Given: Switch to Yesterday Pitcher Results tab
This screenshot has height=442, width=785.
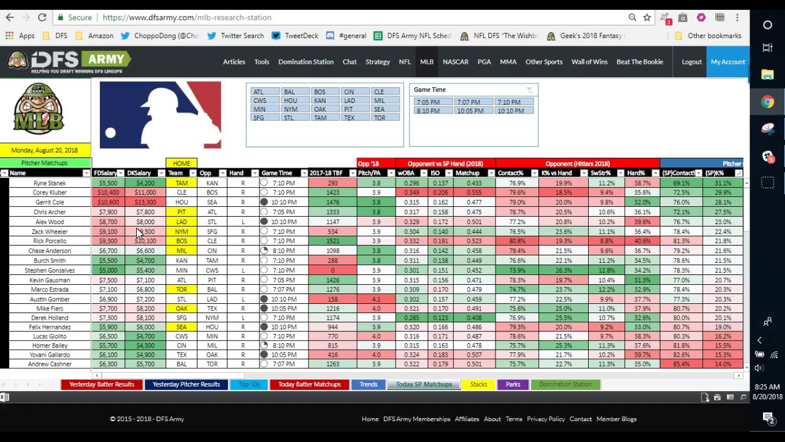Looking at the screenshot, I should 186,385.
